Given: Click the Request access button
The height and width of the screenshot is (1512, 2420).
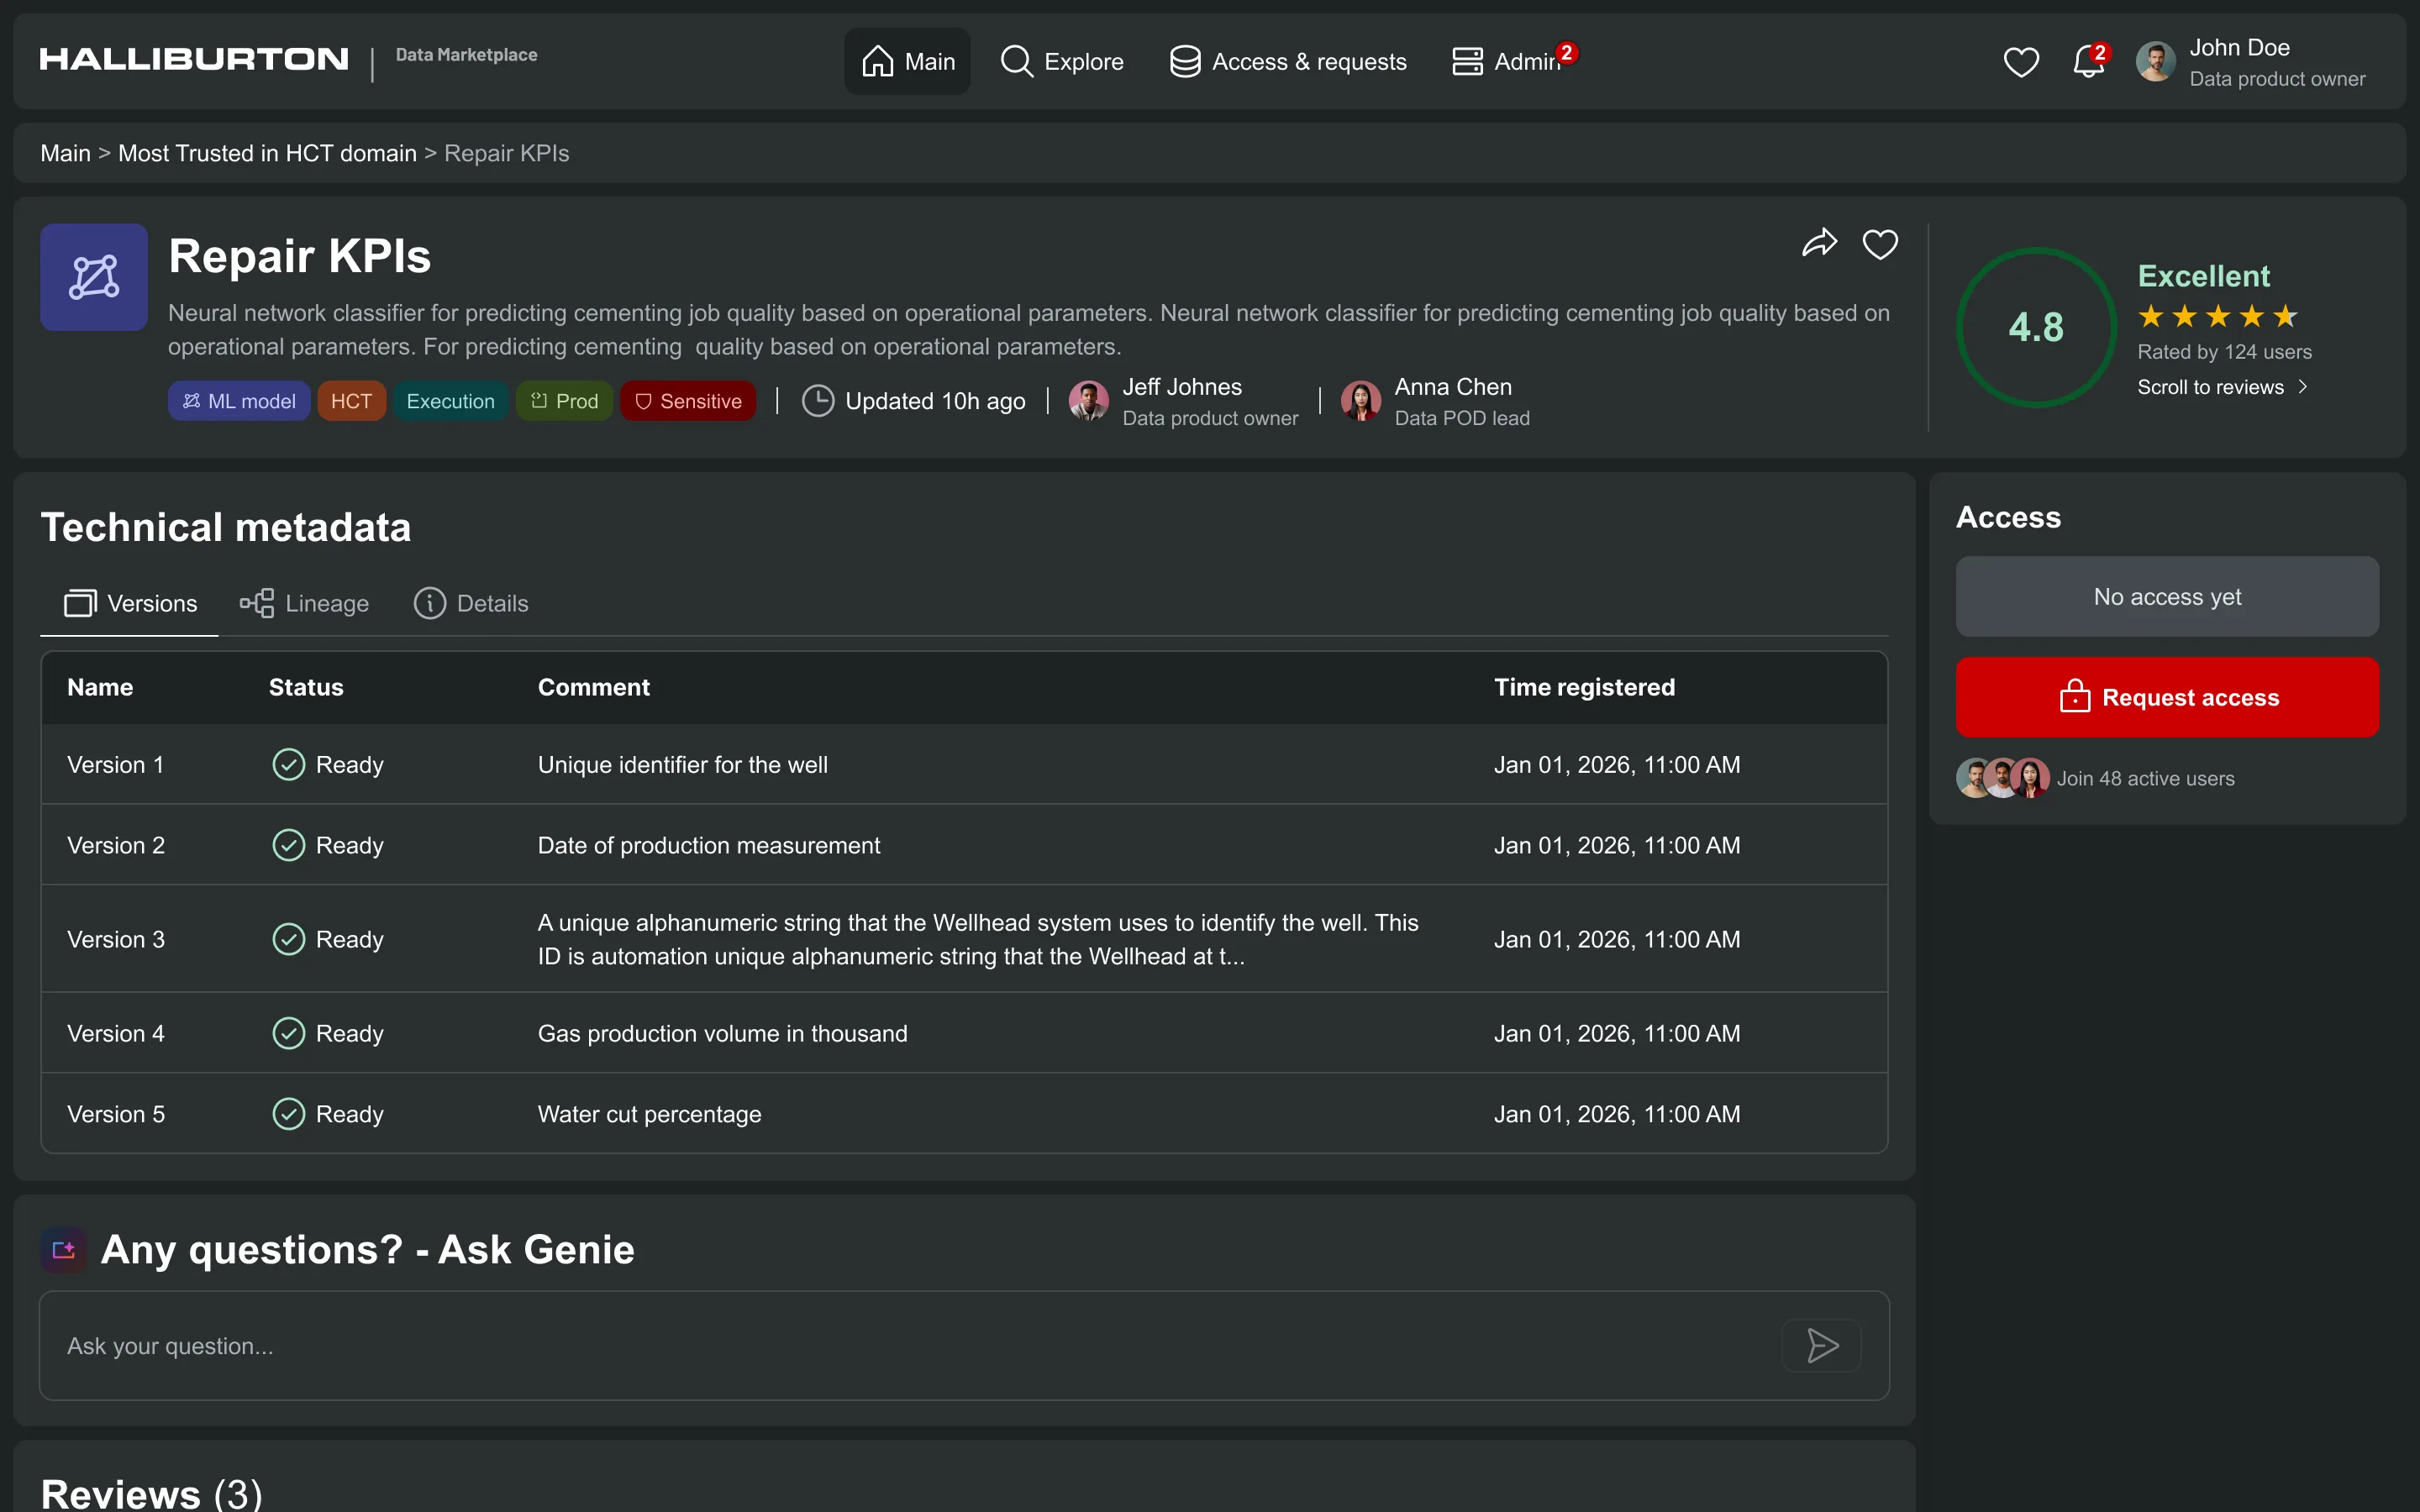Looking at the screenshot, I should point(2167,697).
